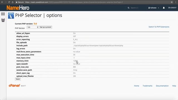Image resolution: width=178 pixels, height=100 pixels.
Task: Click the PHP Selector page icon
Action: pos(11,16)
